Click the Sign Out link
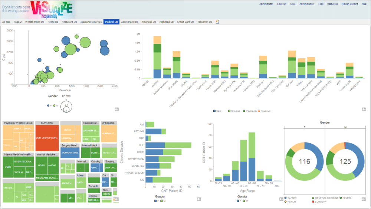Image resolution: width=371 pixels, height=209 pixels. (282, 4)
